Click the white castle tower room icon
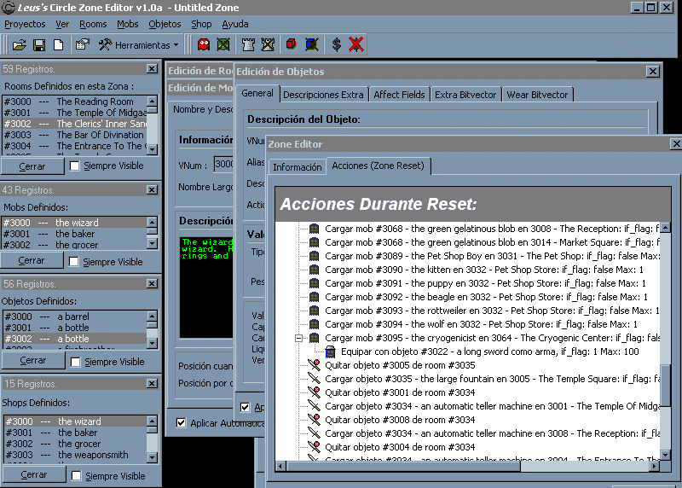Image resolution: width=682 pixels, height=488 pixels. click(249, 44)
